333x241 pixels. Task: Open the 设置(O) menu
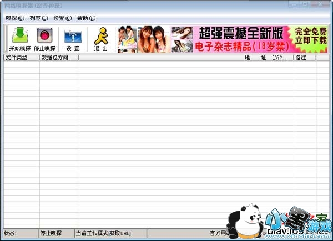tap(63, 18)
